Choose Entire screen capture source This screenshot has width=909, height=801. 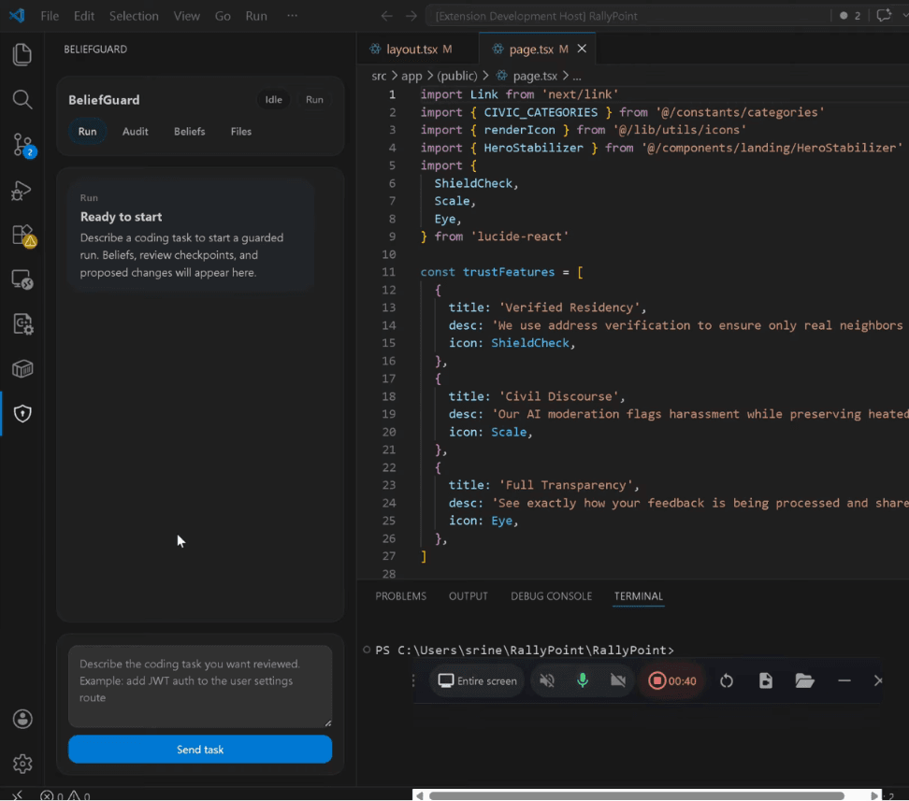pos(477,680)
